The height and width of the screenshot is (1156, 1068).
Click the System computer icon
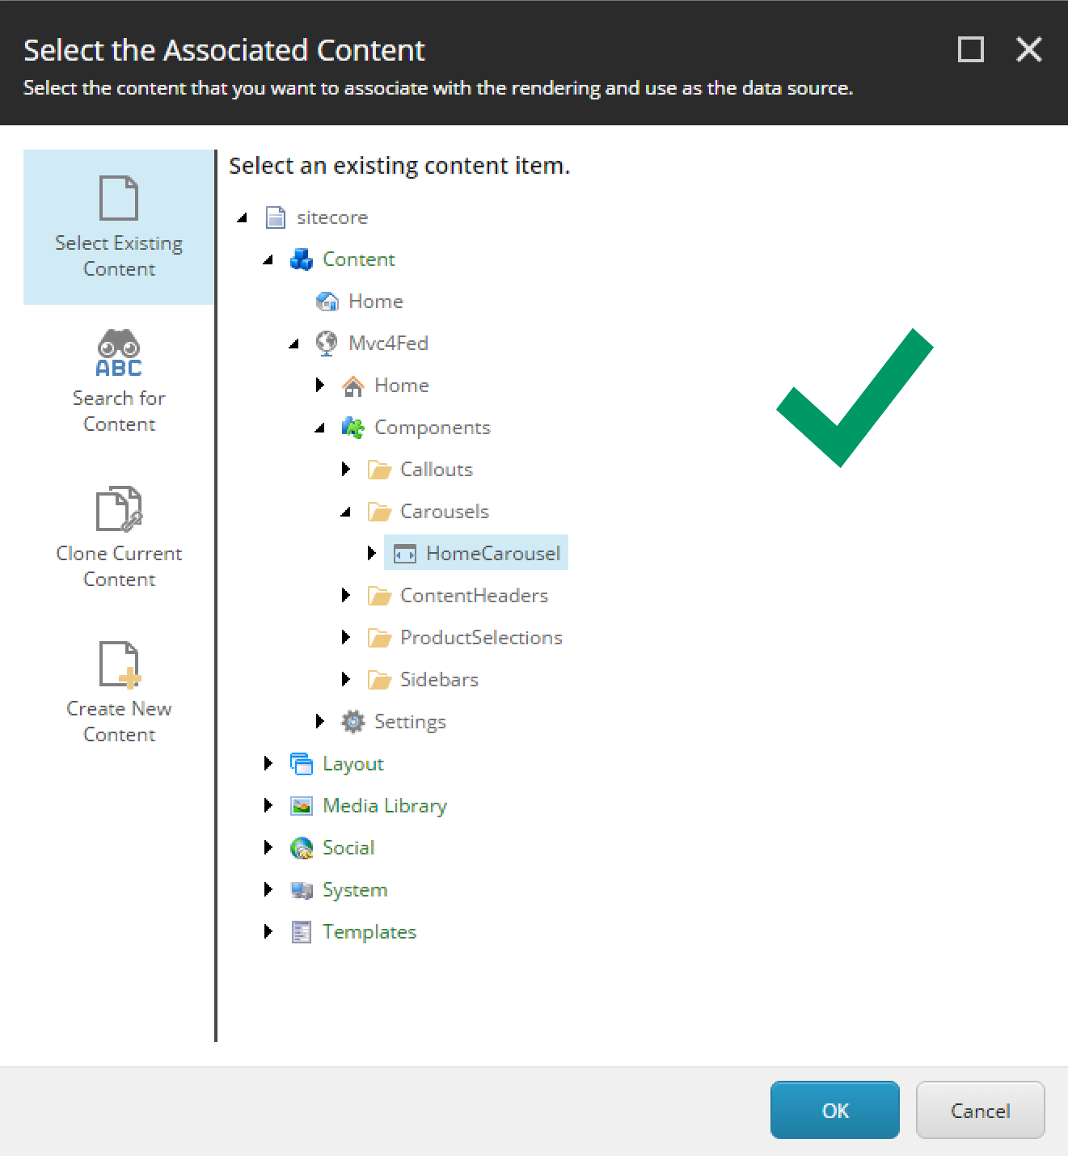pos(300,889)
